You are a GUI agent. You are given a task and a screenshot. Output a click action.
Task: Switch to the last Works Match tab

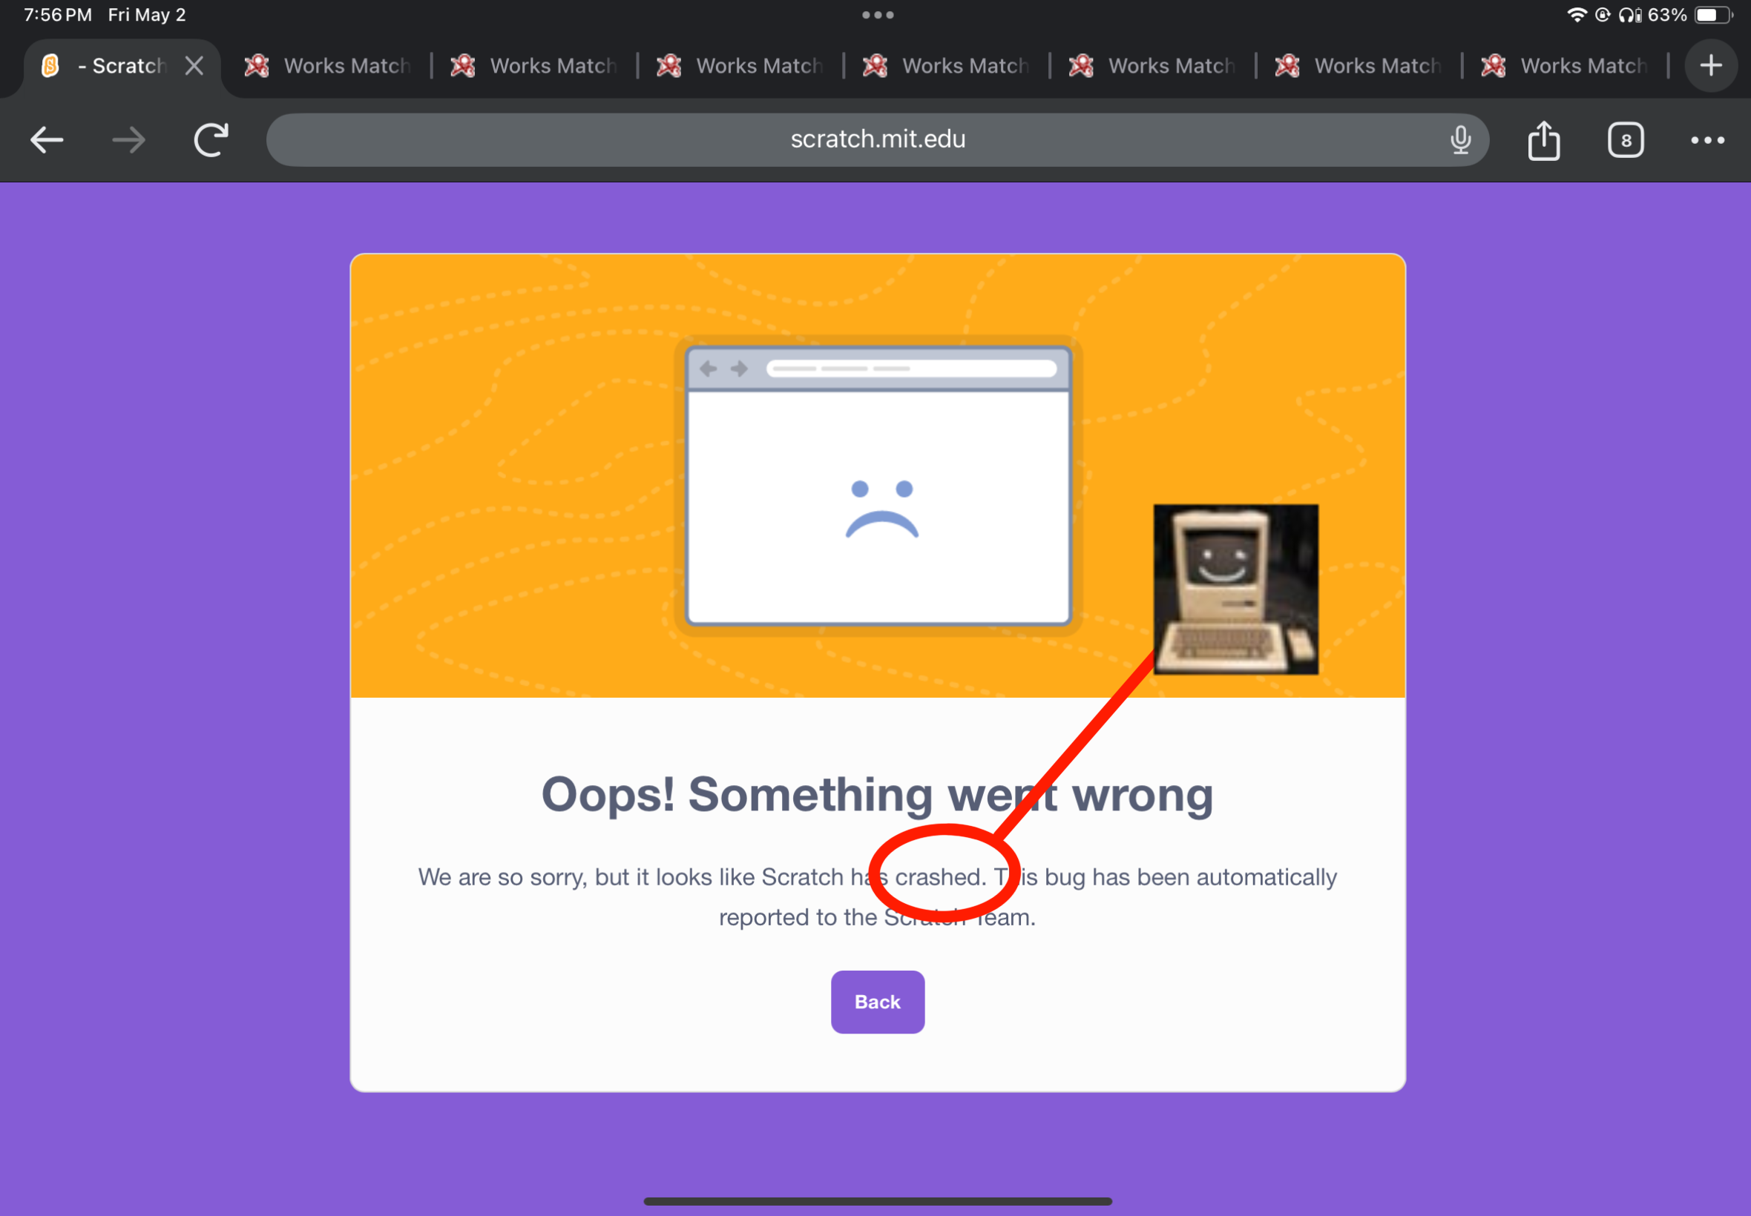tap(1564, 65)
